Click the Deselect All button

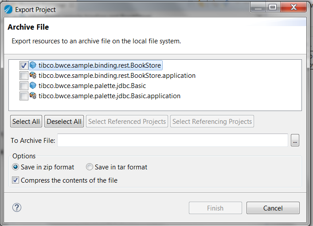[x=64, y=121]
